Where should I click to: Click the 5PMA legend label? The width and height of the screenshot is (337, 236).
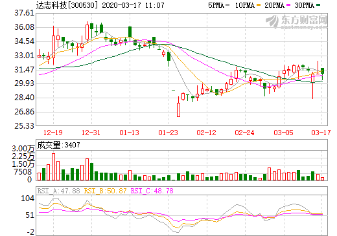tap(216, 5)
